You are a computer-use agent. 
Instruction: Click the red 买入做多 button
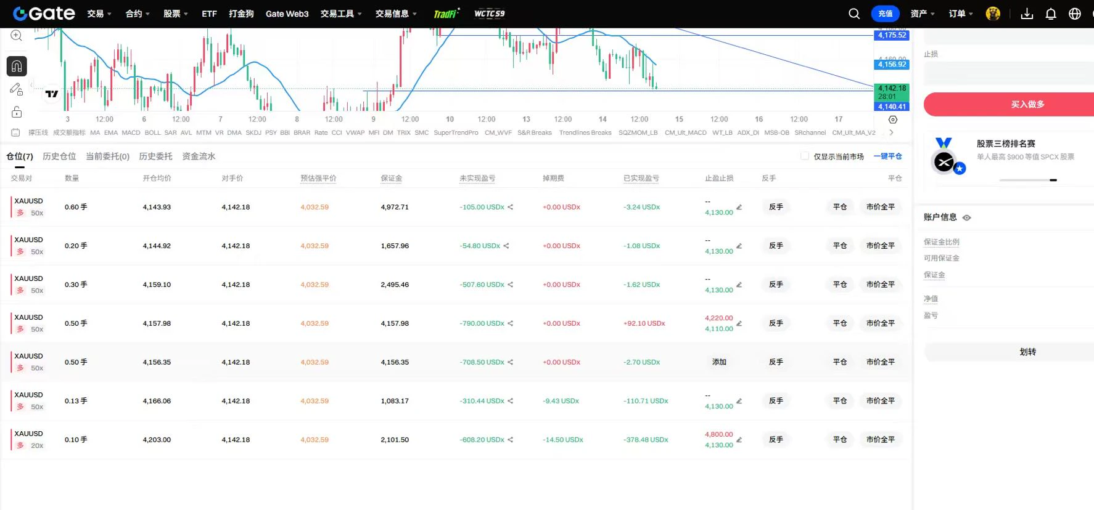1009,104
